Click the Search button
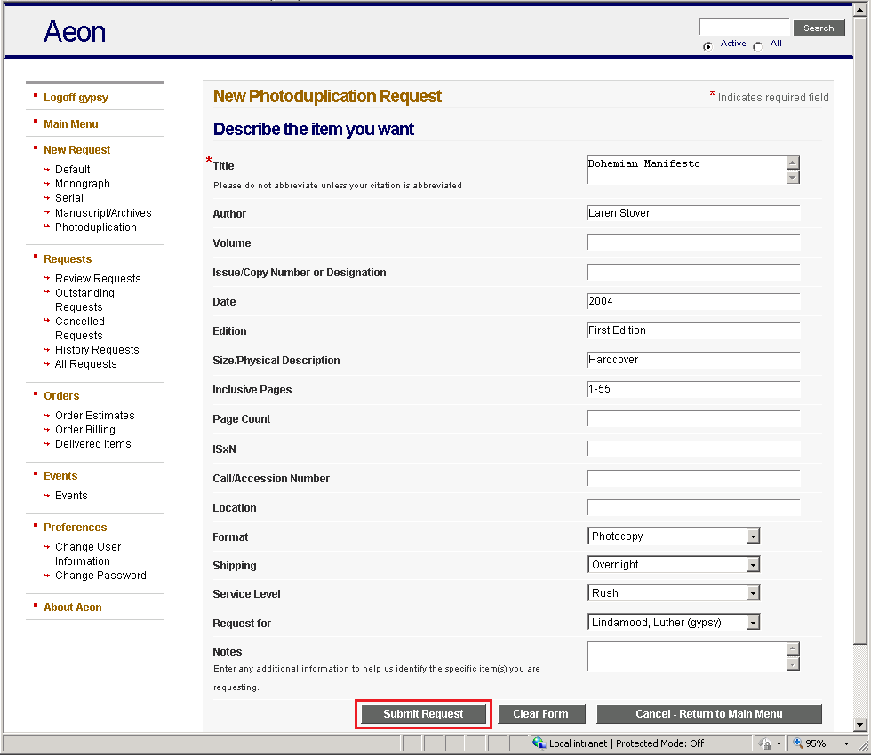The height and width of the screenshot is (755, 871). (x=818, y=28)
